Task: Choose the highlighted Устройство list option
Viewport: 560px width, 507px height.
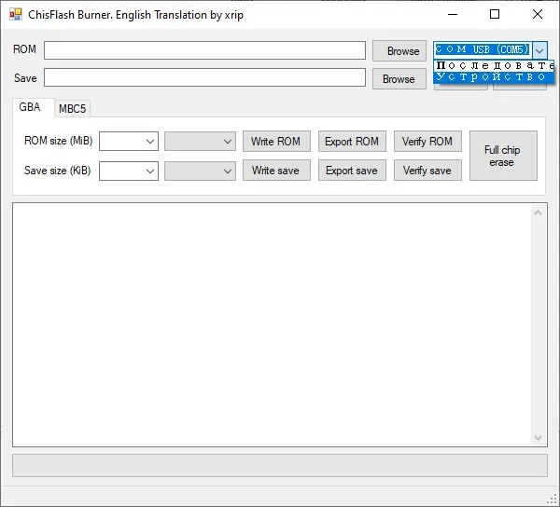Action: click(x=494, y=77)
